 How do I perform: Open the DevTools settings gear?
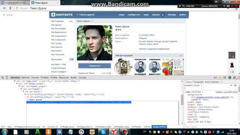[230, 78]
